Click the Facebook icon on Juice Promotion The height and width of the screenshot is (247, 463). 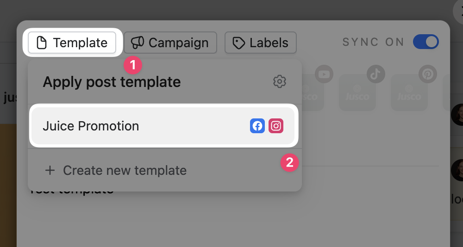257,126
